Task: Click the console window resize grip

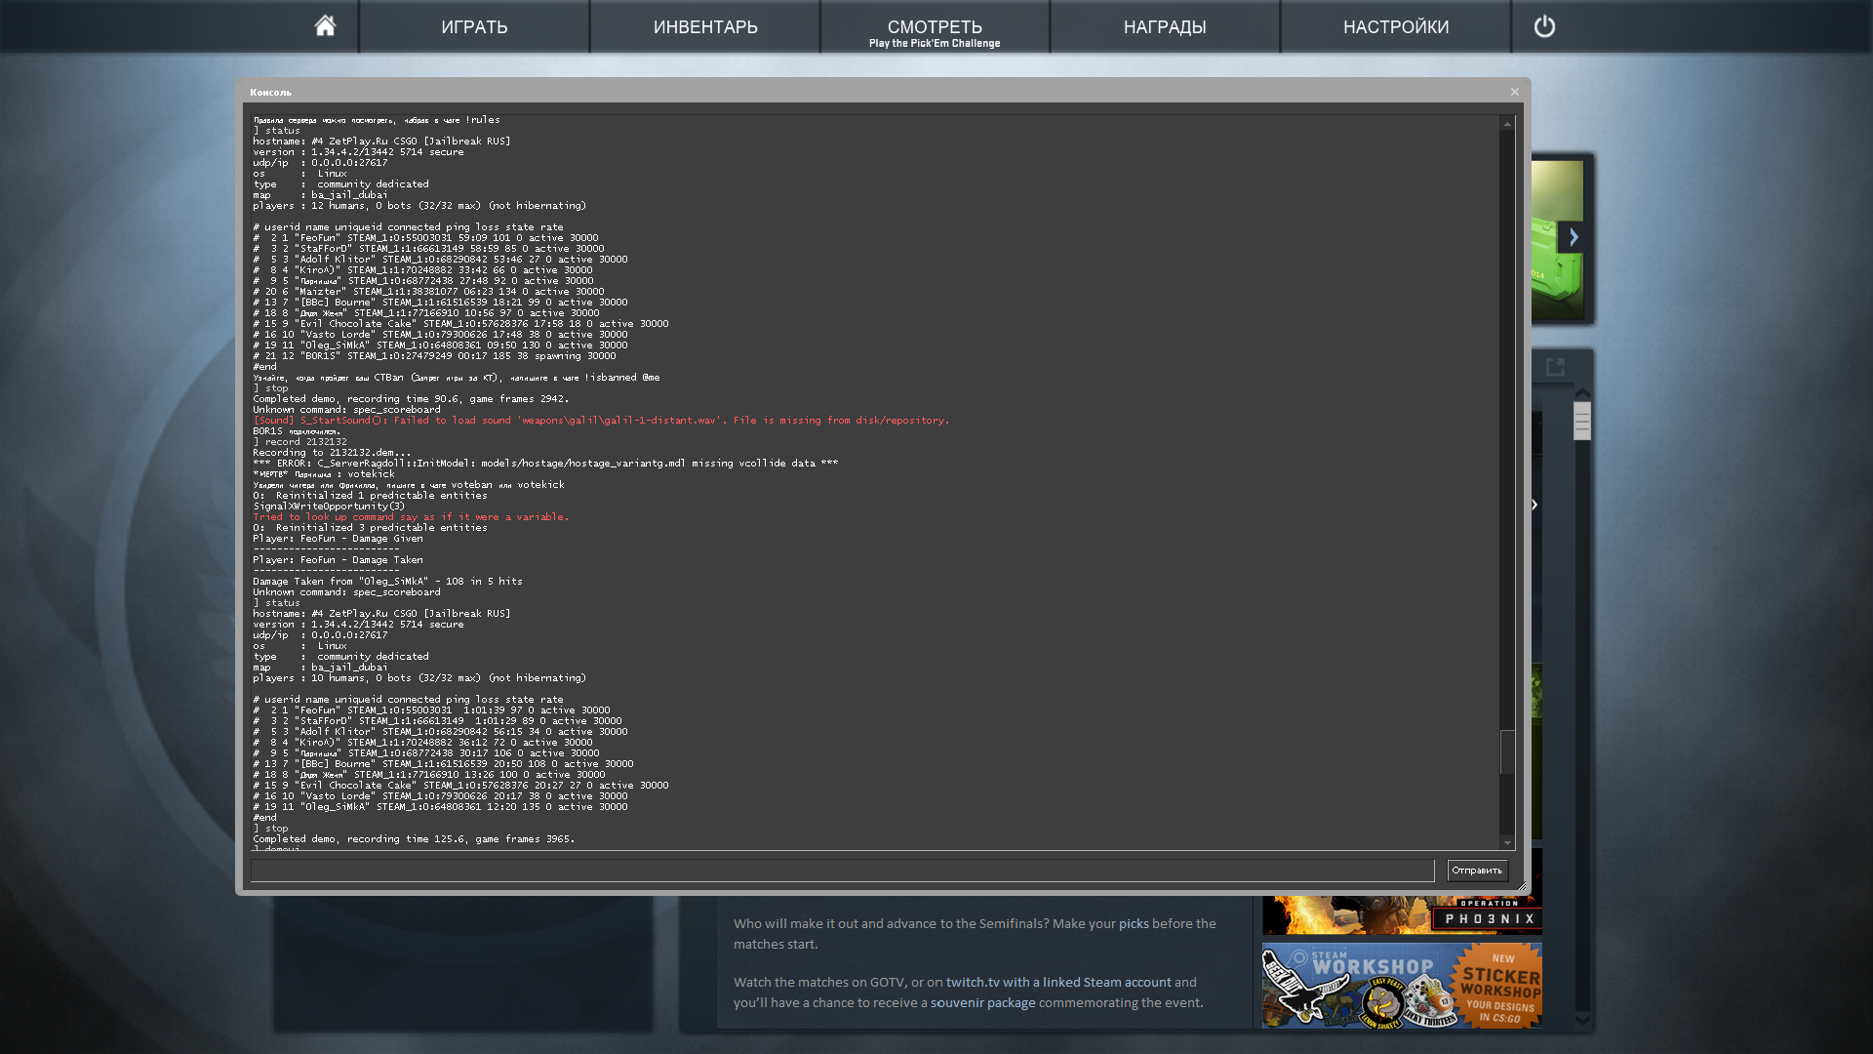Action: (1522, 886)
